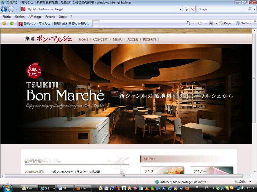This screenshot has width=257, height=192.
Task: Click the horizontal page scrollbar
Action: 123,176
